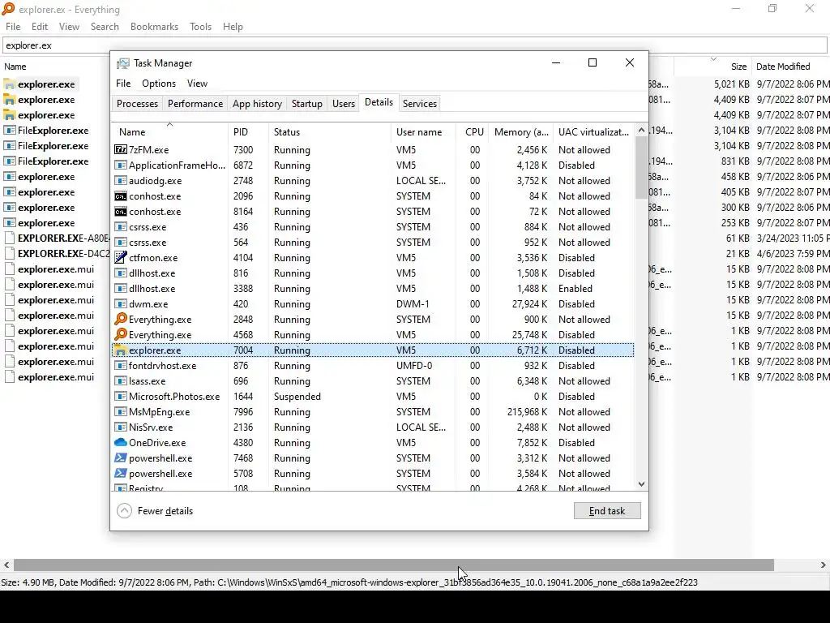
Task: Click the Task Manager vertical scrollbar thumb
Action: tap(641, 167)
